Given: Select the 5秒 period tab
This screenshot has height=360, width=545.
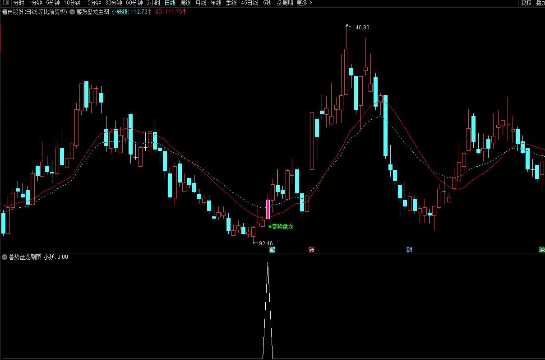Looking at the screenshot, I should pos(267,3).
